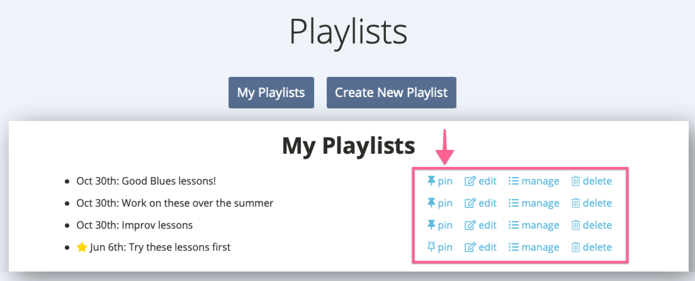Select the Good Blues lessons playlist entry
The height and width of the screenshot is (281, 695).
[x=146, y=181]
